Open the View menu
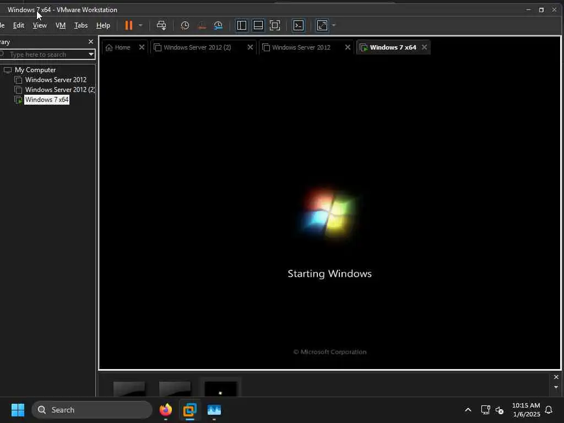 (x=40, y=25)
